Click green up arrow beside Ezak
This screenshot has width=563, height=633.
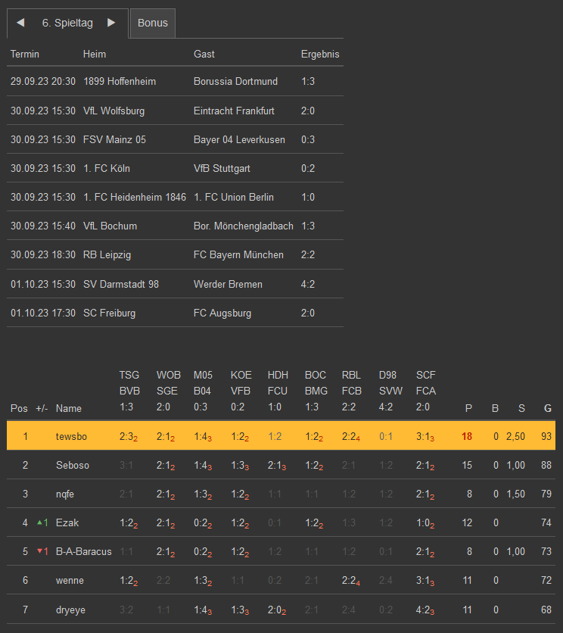[39, 522]
